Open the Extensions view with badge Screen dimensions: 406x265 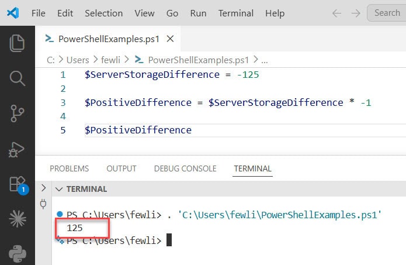(18, 185)
